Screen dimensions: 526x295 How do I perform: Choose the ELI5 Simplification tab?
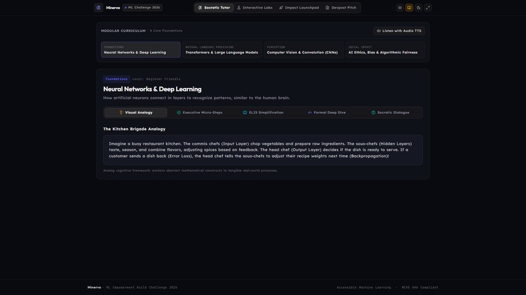(x=263, y=113)
